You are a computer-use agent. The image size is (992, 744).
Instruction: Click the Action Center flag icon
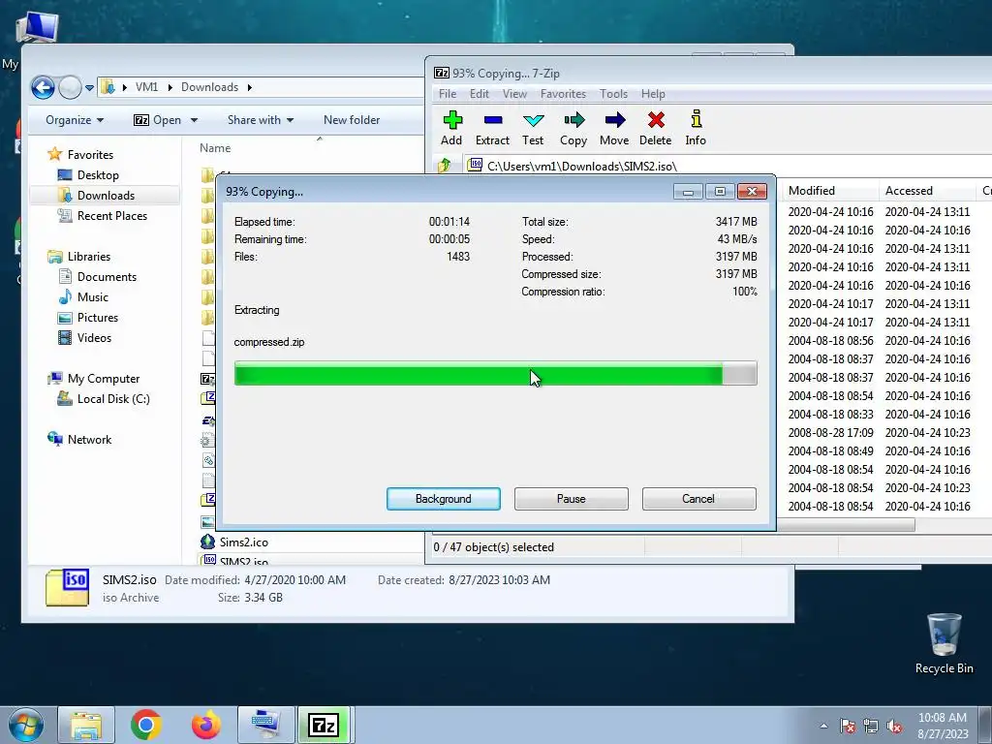[x=848, y=726]
